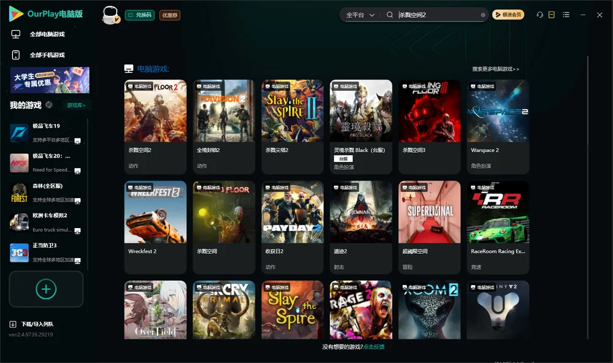
Task: Click the 电脑游戏 section monitor icon
Action: 129,69
